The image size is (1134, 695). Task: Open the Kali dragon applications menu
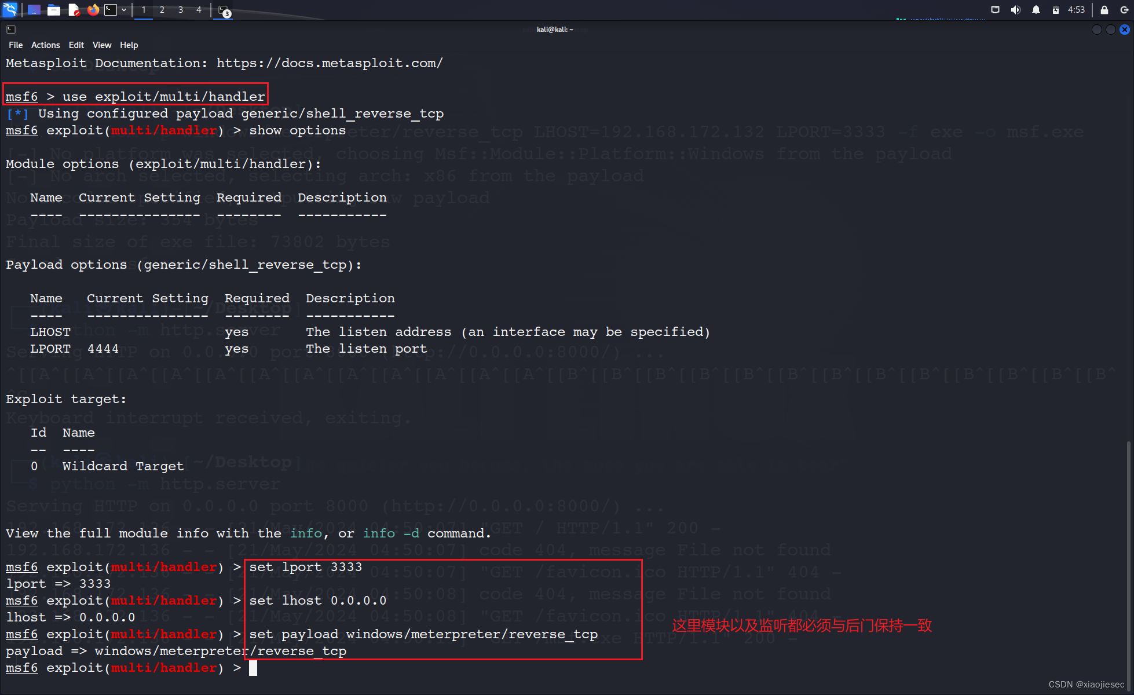click(10, 10)
